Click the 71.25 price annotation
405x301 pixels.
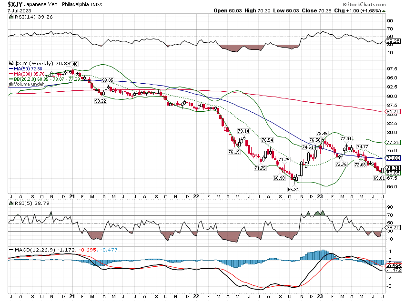coord(284,160)
